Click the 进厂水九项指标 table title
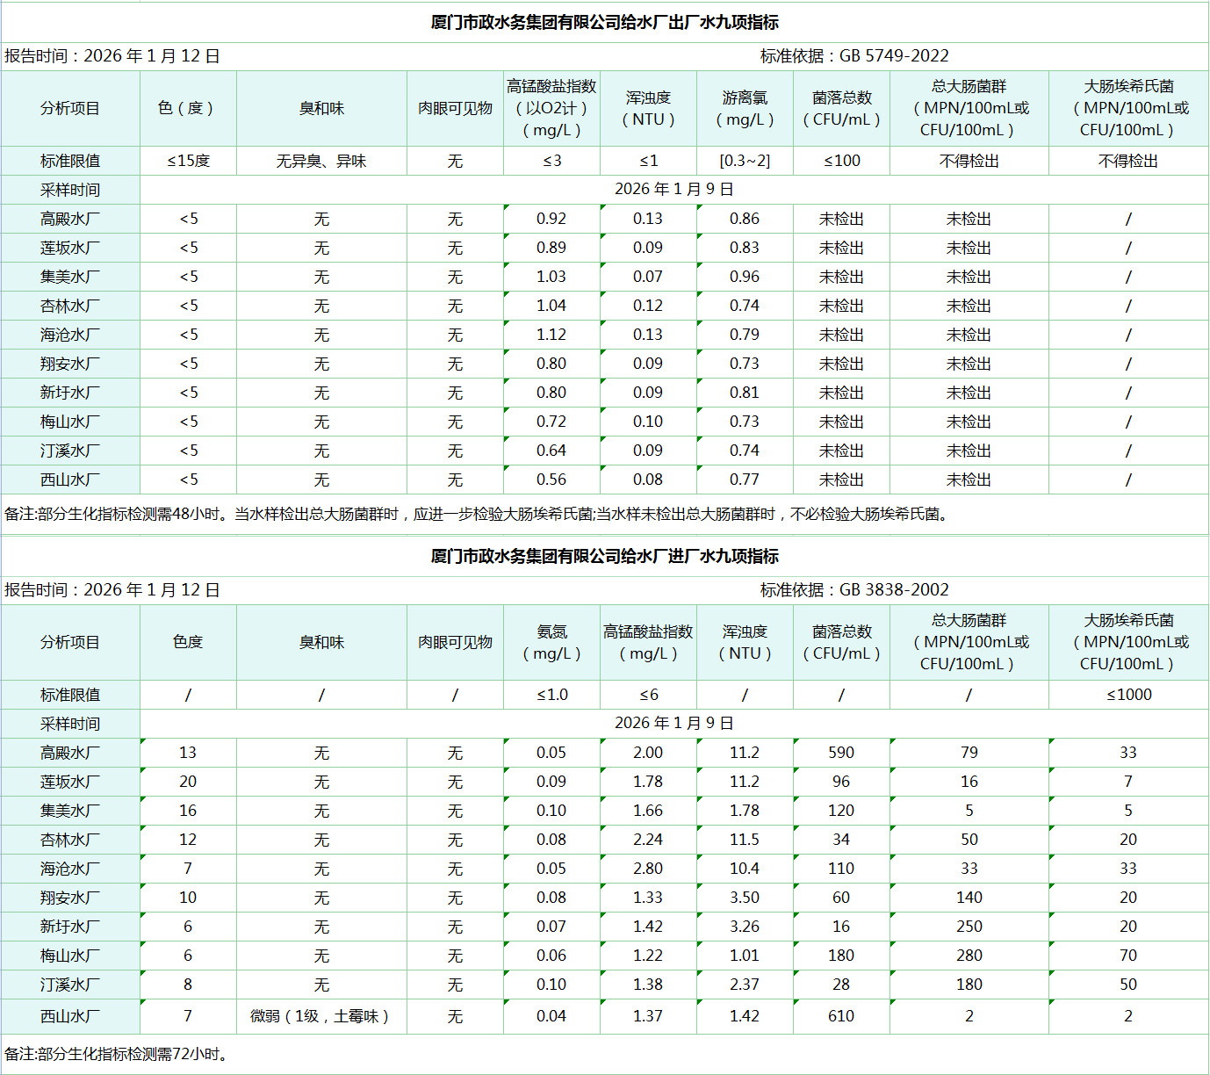Viewport: 1210px width, 1075px height. tap(604, 556)
